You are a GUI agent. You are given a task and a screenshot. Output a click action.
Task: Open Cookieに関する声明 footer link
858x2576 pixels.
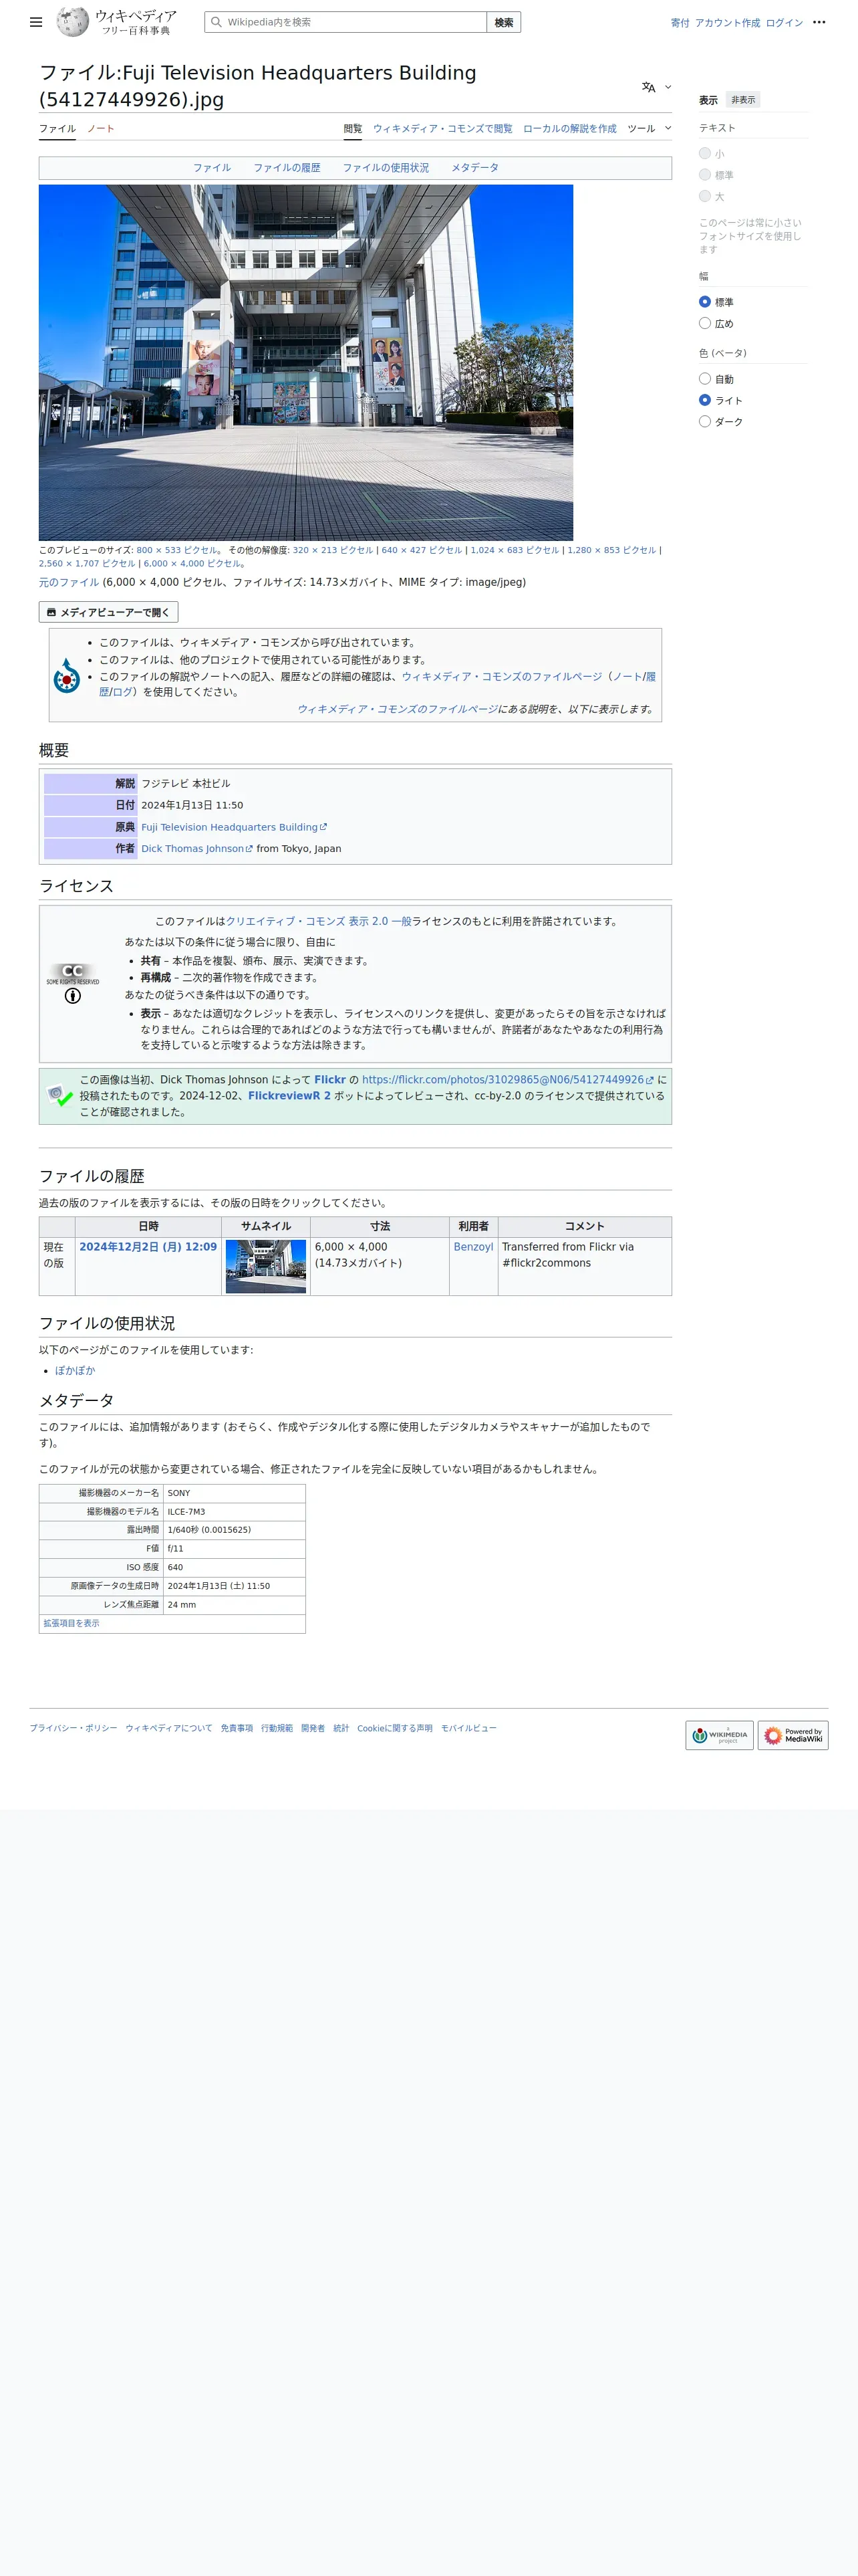[x=394, y=1728]
